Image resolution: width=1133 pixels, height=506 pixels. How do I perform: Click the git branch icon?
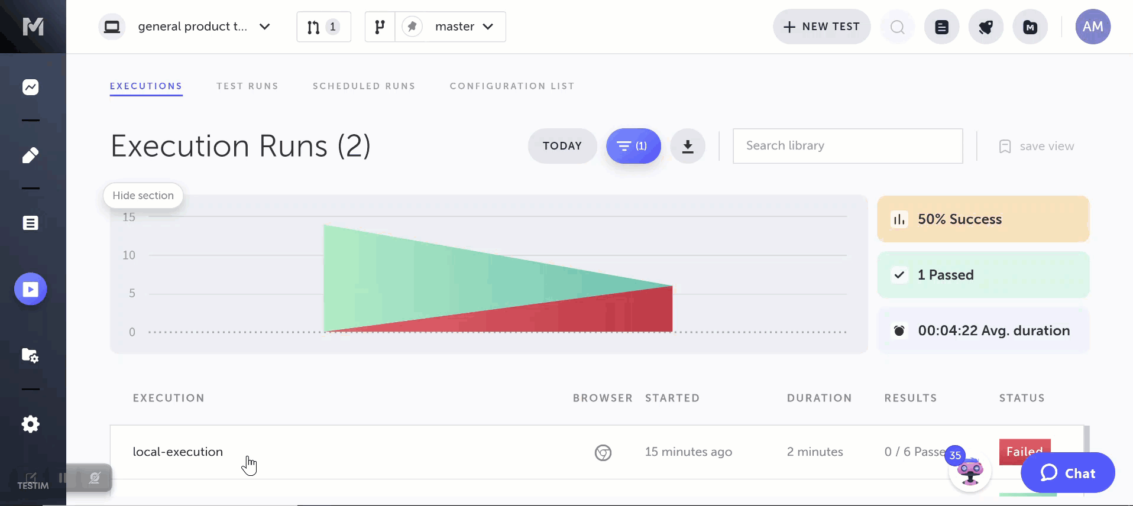[x=380, y=27]
